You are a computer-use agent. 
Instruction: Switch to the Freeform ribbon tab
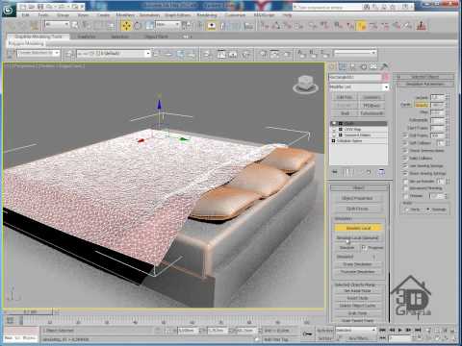[87, 37]
